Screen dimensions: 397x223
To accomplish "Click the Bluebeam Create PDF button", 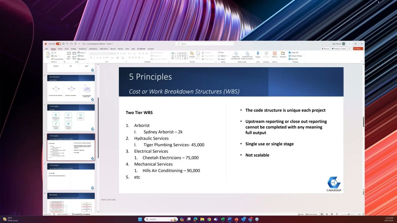I will [x=294, y=53].
